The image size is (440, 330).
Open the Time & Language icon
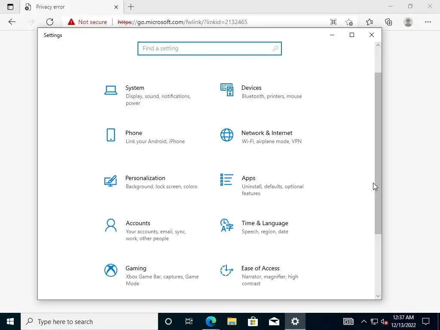point(227,225)
